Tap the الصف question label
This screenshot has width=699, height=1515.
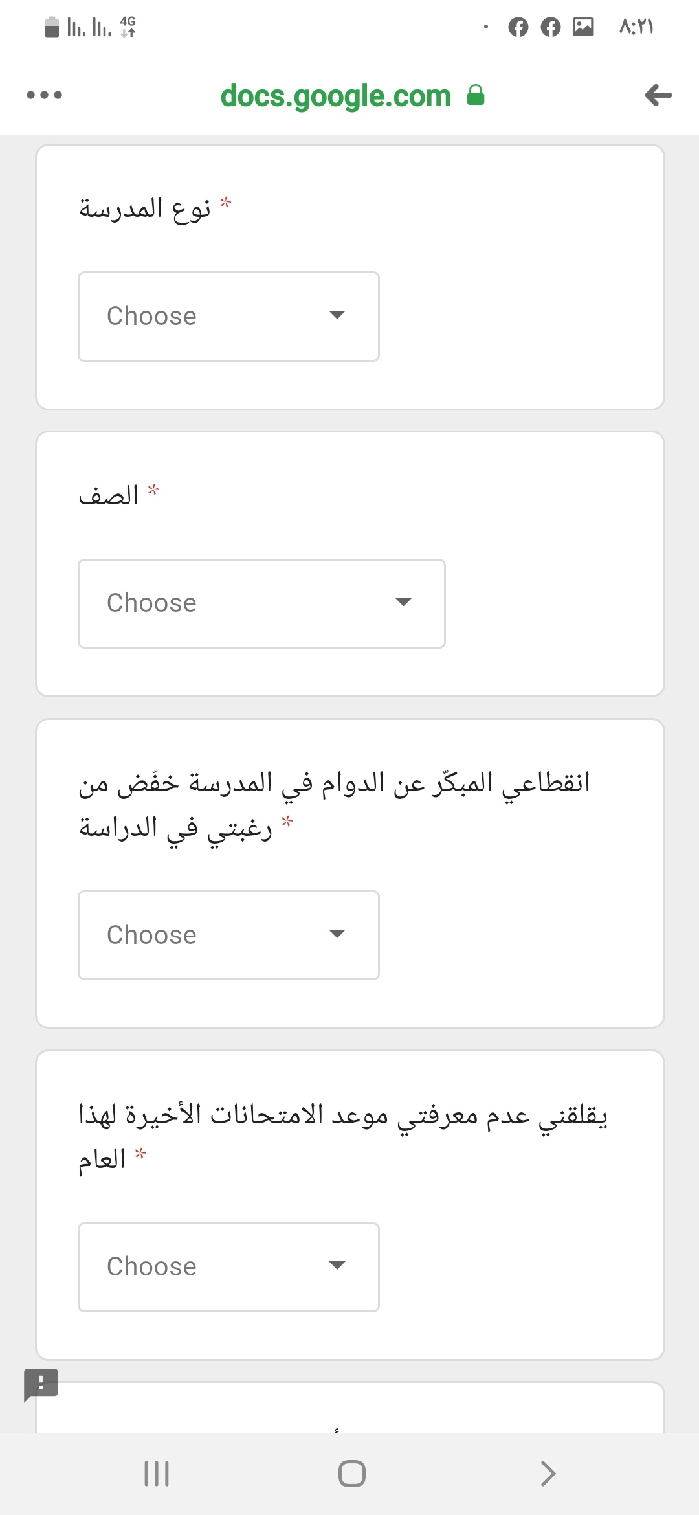point(109,495)
